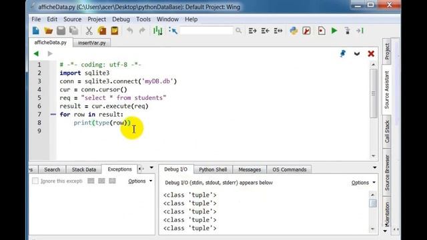The height and width of the screenshot is (240, 427).
Task: Select the Debug I/O tab
Action: 175,169
